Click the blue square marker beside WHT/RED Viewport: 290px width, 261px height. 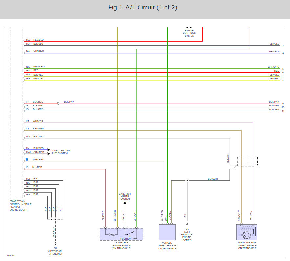27,159
